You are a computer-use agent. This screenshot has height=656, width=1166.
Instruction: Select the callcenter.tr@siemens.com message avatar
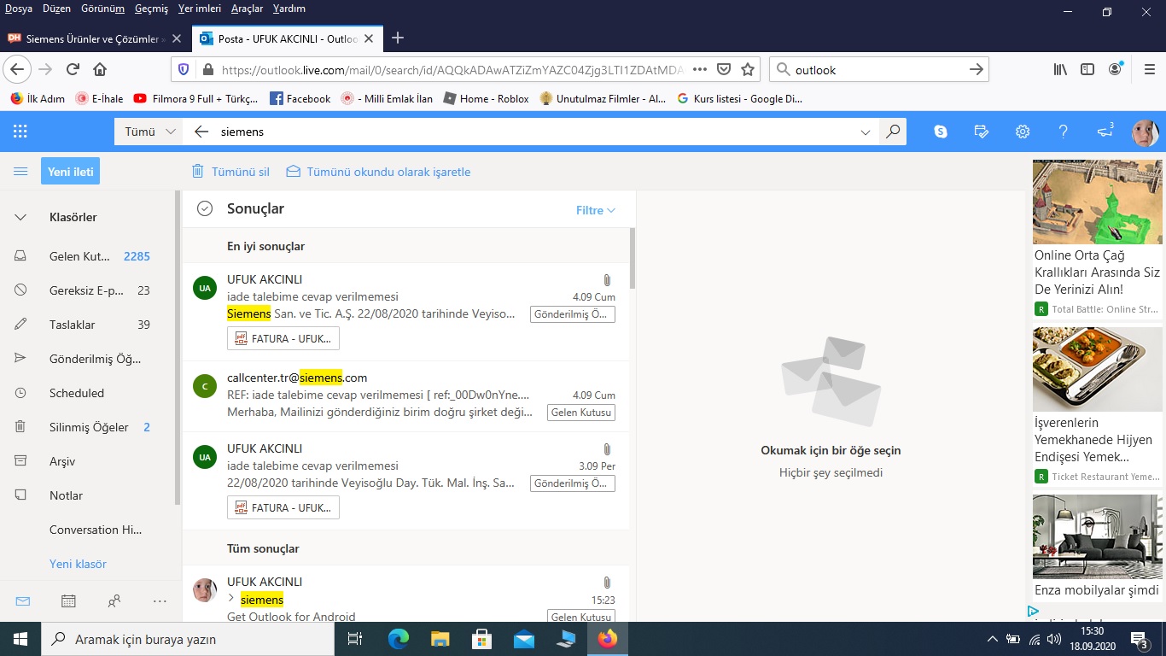coord(205,386)
